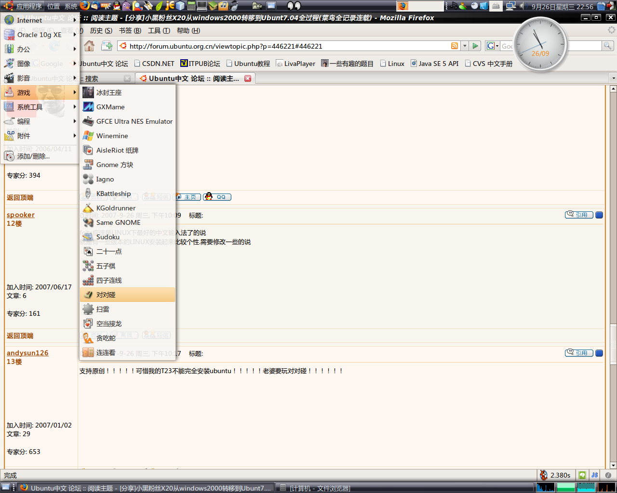
Task: Open the calculator launcher in top panel
Action: click(x=191, y=6)
